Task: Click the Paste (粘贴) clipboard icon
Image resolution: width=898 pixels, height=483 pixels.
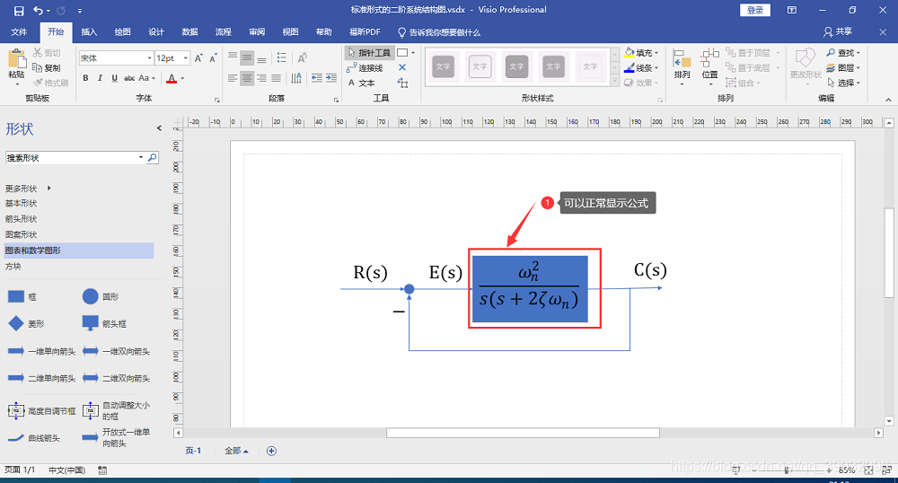Action: click(x=16, y=59)
